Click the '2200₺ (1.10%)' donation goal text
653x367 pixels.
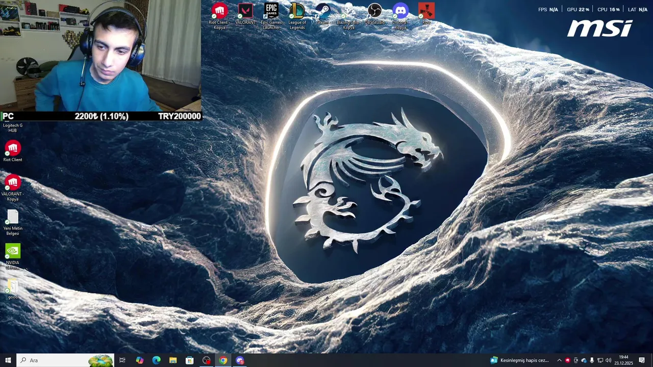click(102, 116)
